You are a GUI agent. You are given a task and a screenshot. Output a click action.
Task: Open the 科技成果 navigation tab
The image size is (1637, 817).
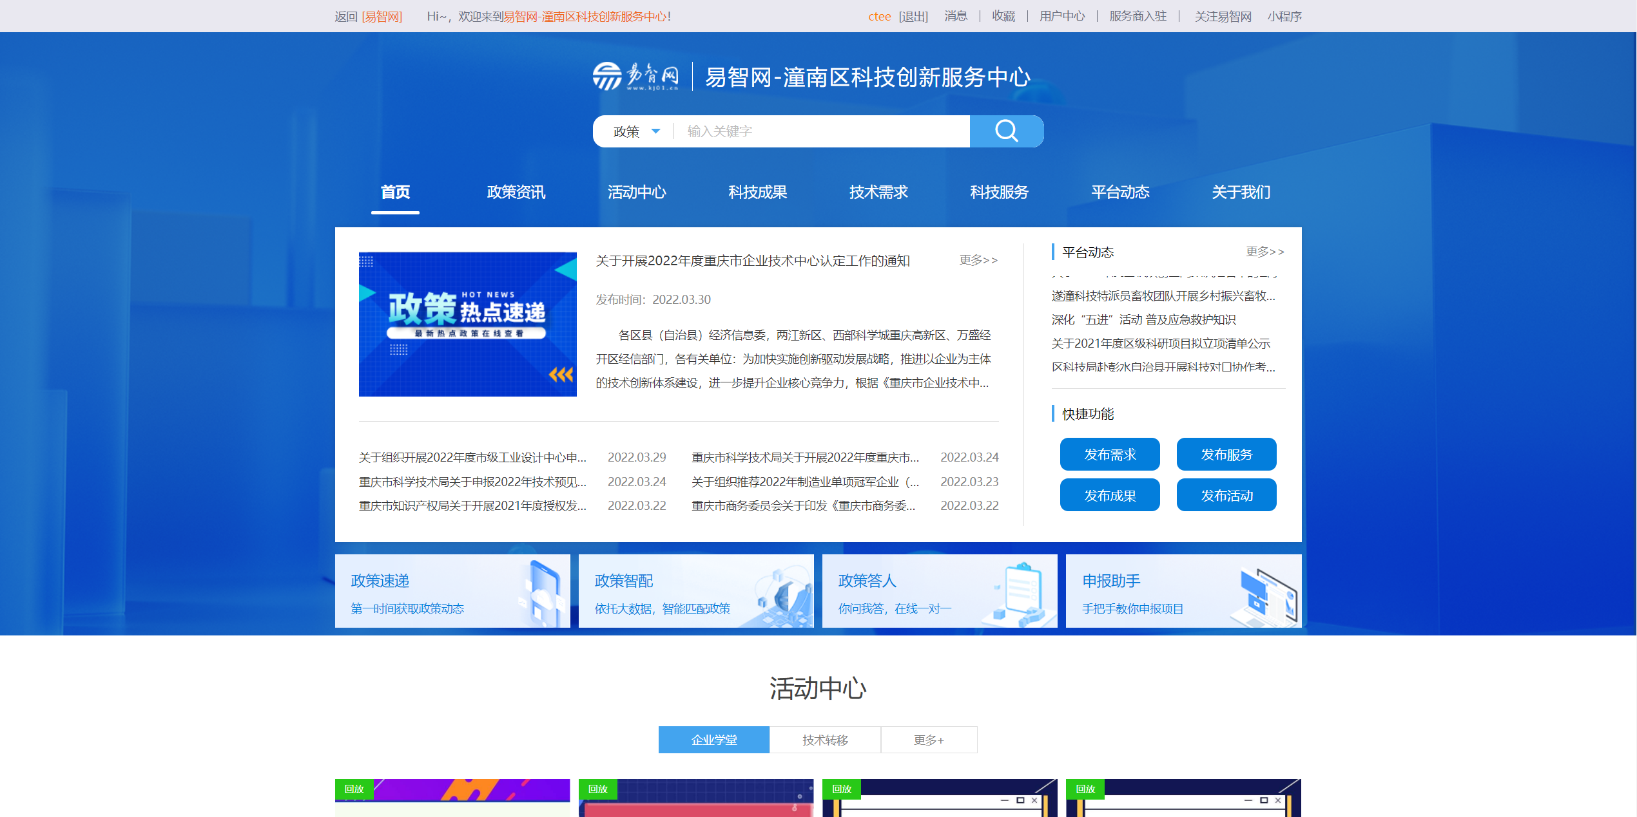click(757, 192)
